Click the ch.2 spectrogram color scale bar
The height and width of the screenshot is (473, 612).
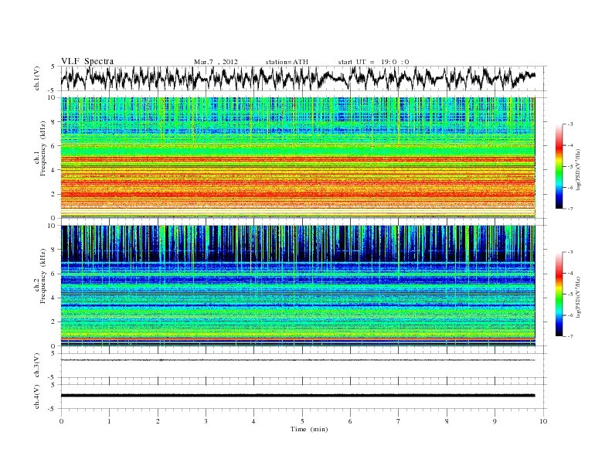pyautogui.click(x=559, y=294)
